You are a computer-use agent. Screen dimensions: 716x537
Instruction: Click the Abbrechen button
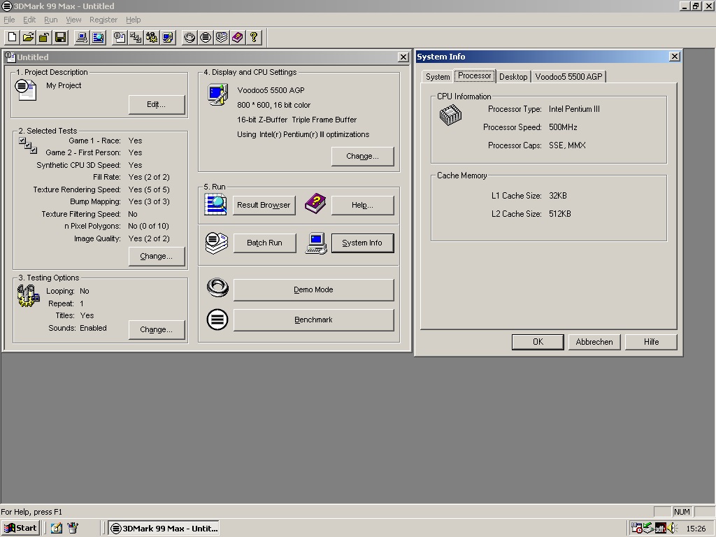(594, 342)
